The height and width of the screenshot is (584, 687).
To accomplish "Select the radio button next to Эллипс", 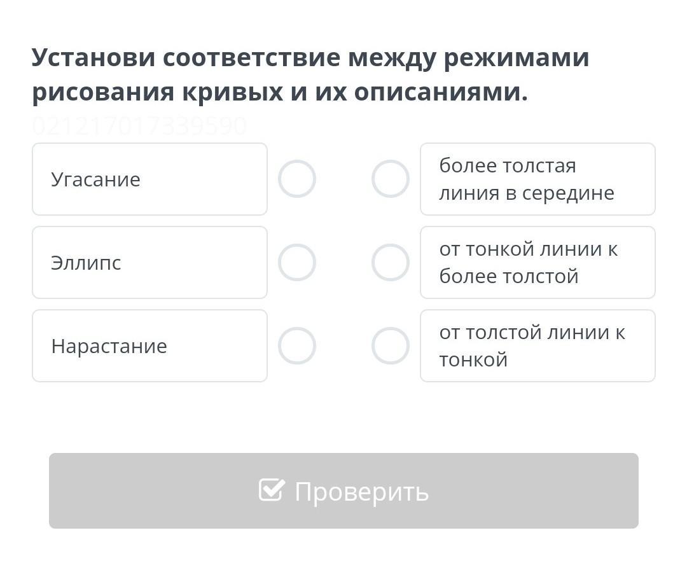I will 297,262.
